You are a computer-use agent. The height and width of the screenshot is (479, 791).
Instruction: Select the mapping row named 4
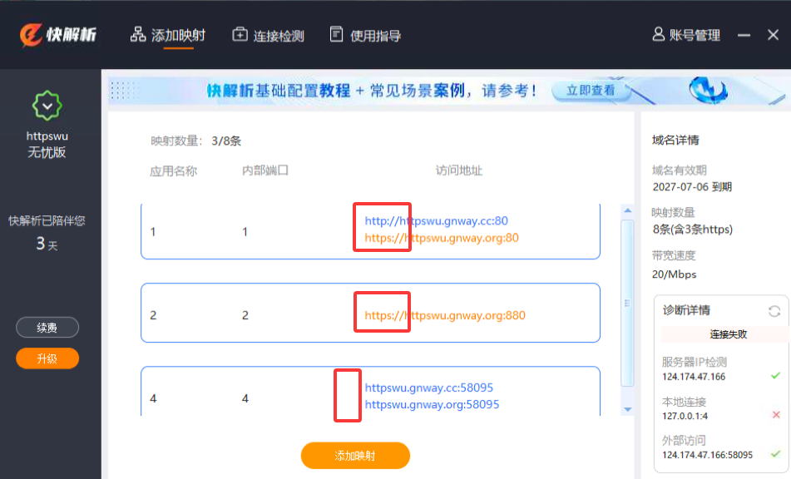point(370,392)
